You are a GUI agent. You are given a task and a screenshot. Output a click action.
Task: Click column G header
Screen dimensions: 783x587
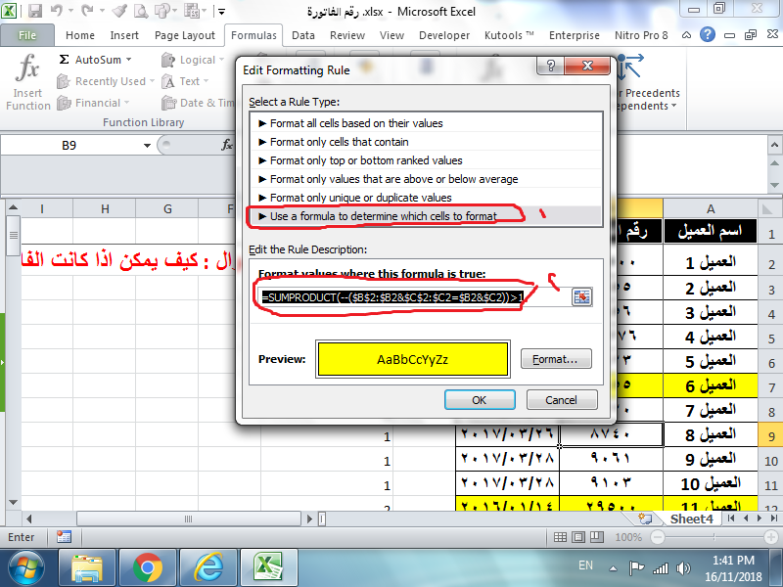(x=167, y=208)
